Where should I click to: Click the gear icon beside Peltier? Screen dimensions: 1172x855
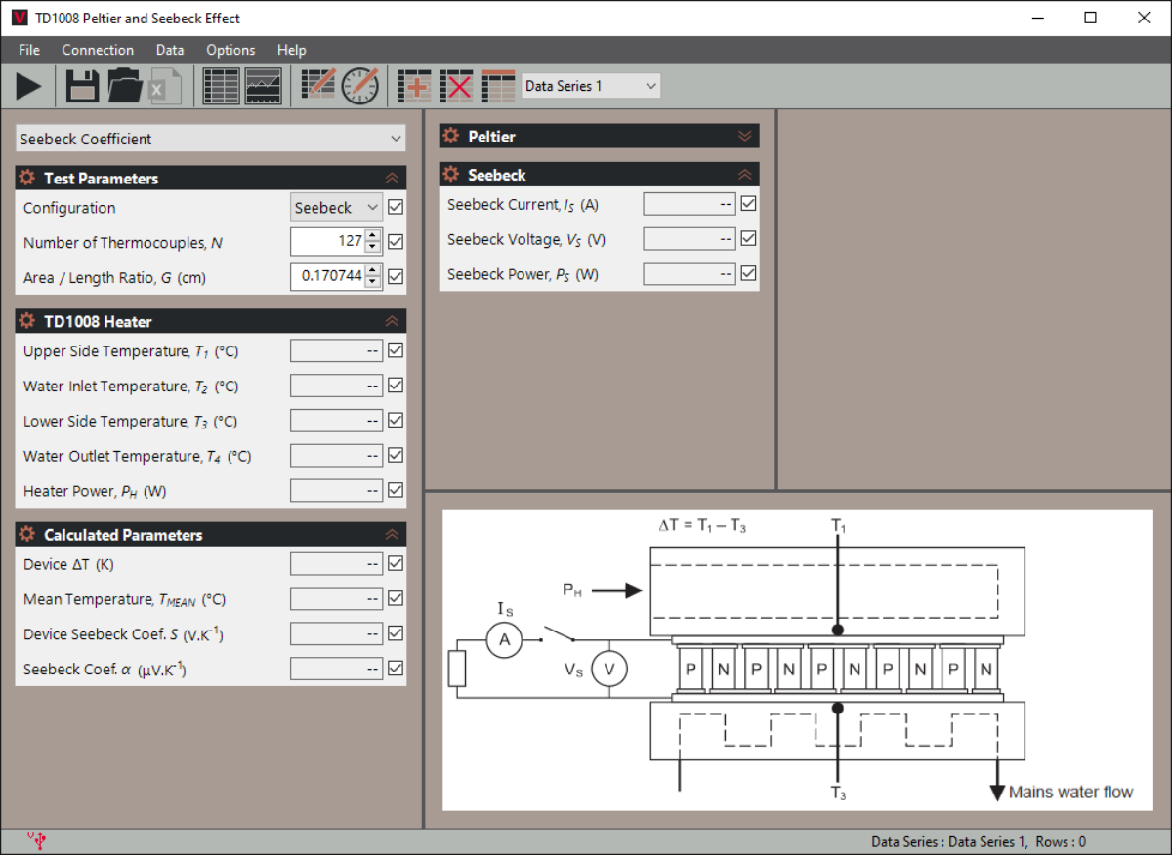451,136
